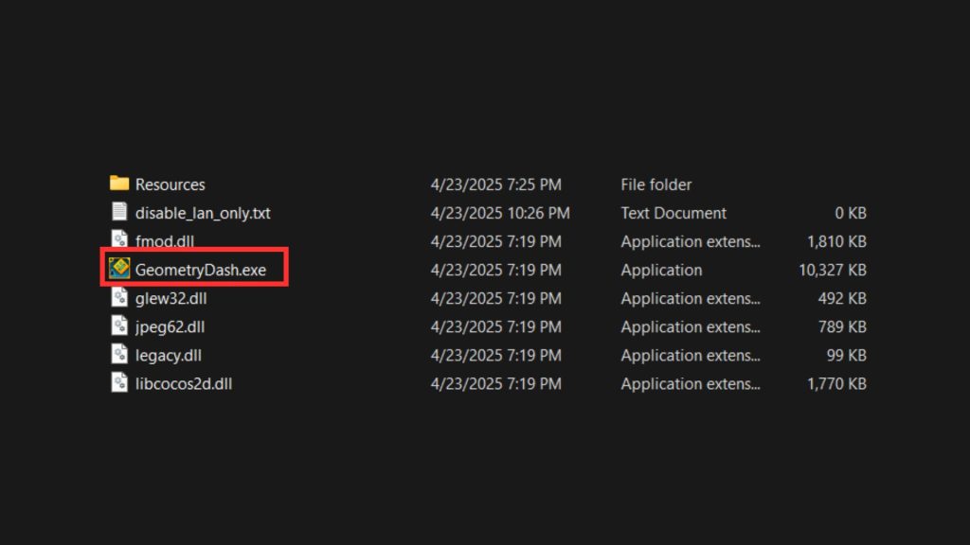
Task: Click the disable_lan_only.txt text document icon
Action: coord(119,213)
